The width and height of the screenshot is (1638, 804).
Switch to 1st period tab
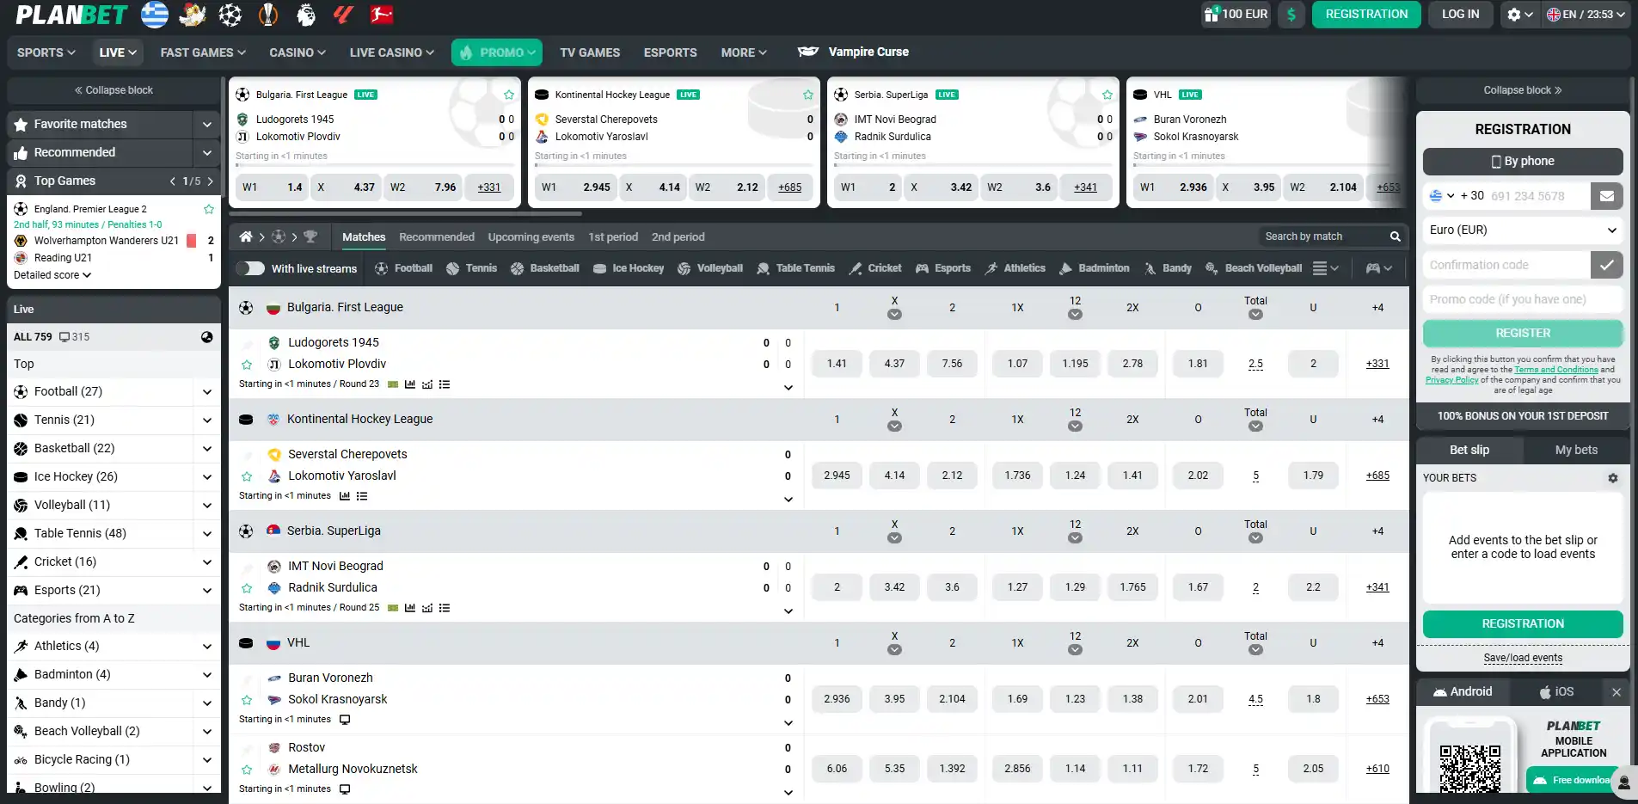click(613, 236)
